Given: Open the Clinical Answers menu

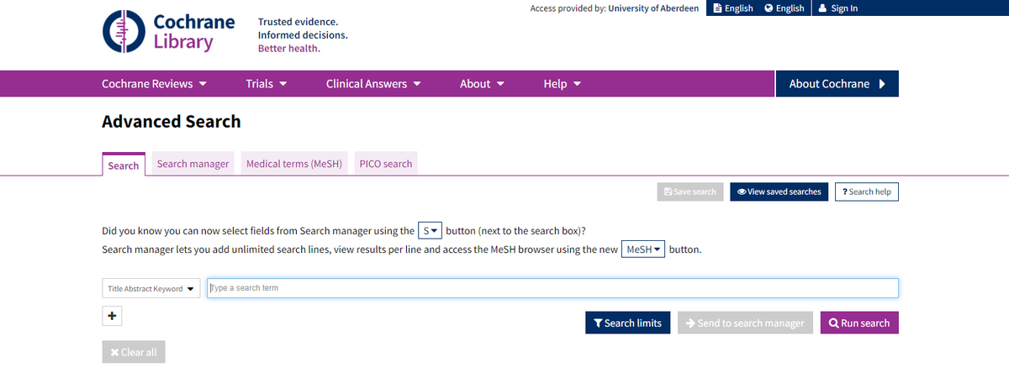Looking at the screenshot, I should click(x=373, y=84).
